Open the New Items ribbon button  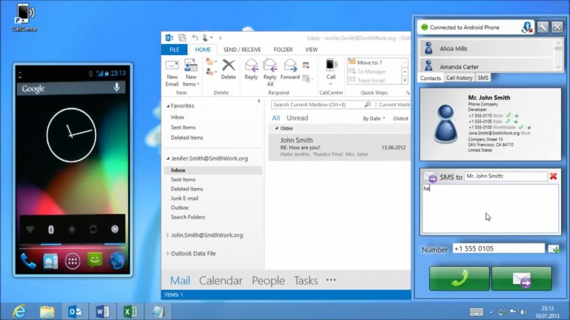click(x=191, y=73)
